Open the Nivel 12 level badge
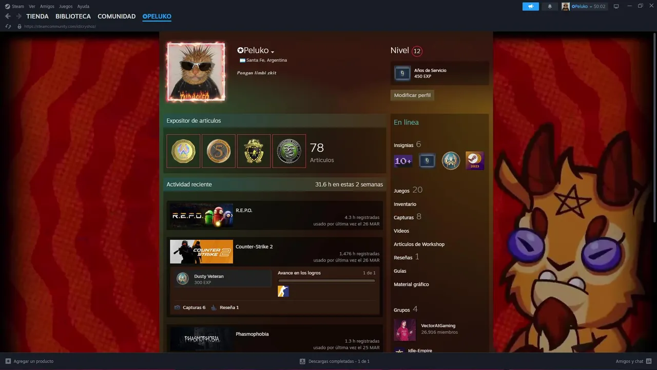The height and width of the screenshot is (370, 657). pos(417,51)
